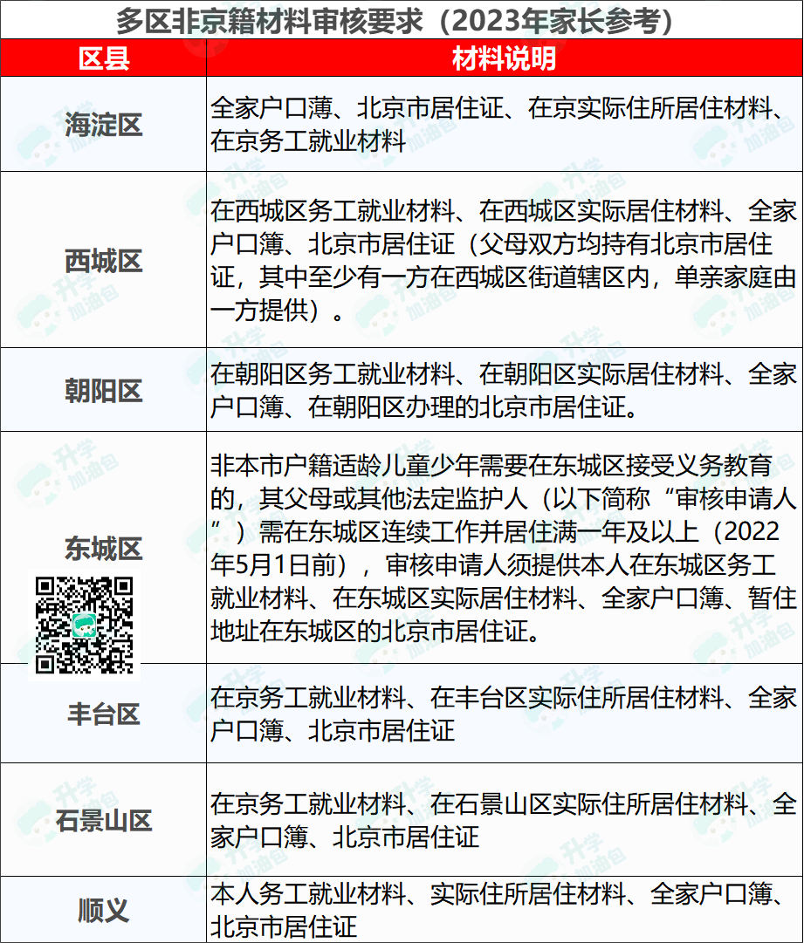Click the 朝阳区 materials description cell
Viewport: 804px width, 943px height.
[x=505, y=390]
